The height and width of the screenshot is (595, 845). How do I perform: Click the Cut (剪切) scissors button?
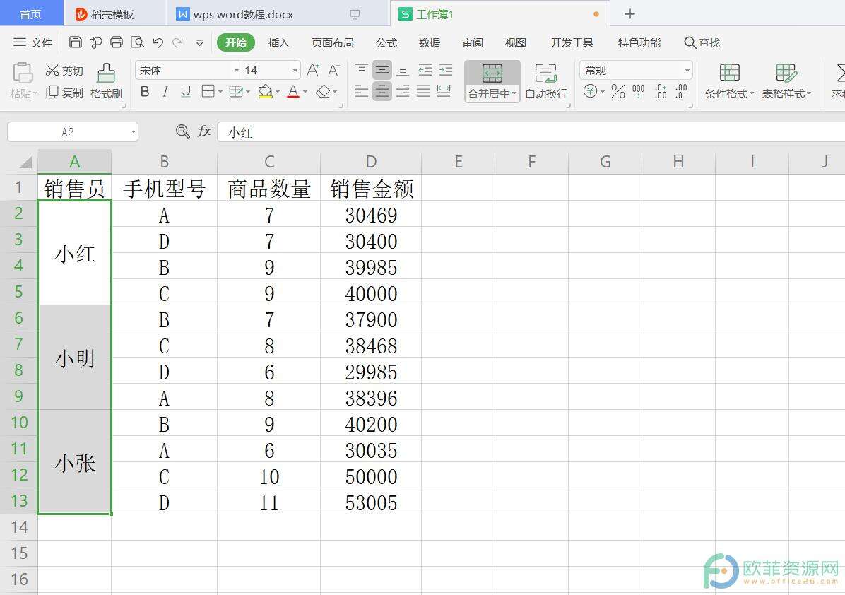64,71
